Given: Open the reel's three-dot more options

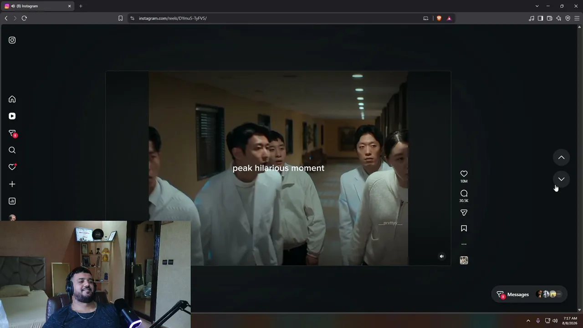Looking at the screenshot, I should (x=464, y=244).
